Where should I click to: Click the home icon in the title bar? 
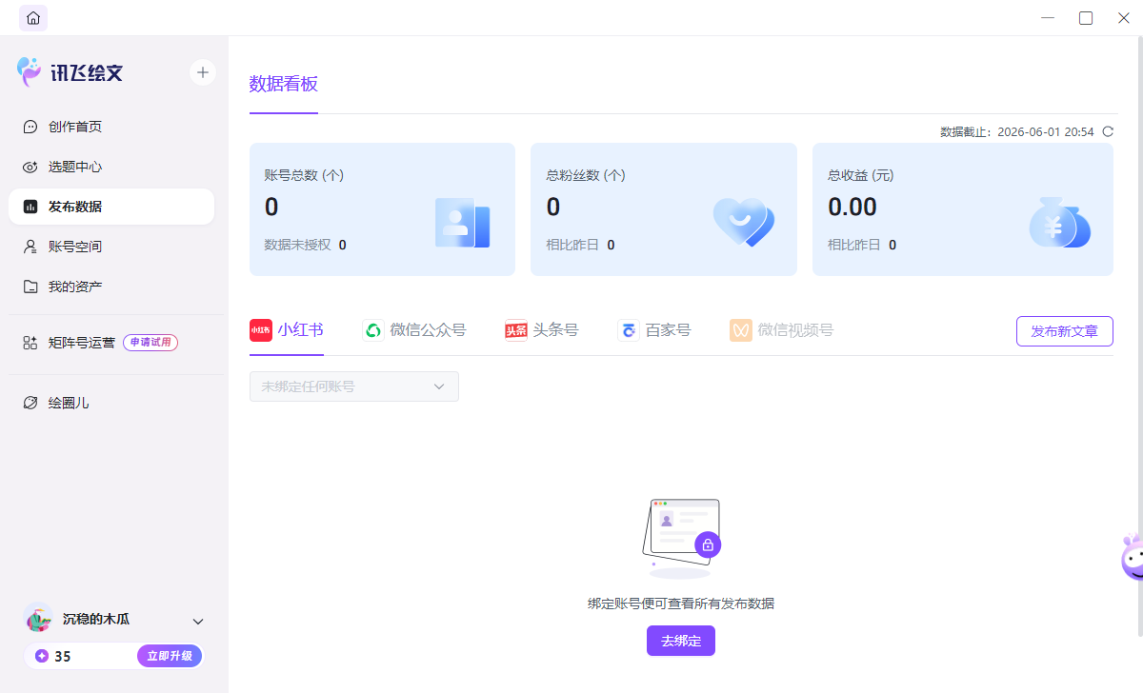[x=33, y=18]
